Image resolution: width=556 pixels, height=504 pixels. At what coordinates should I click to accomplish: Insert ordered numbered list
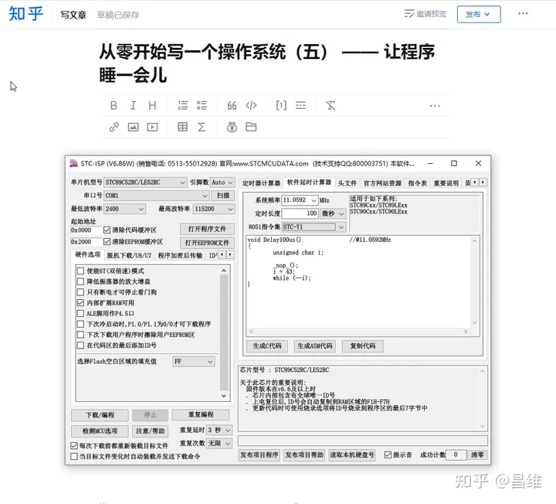[182, 105]
